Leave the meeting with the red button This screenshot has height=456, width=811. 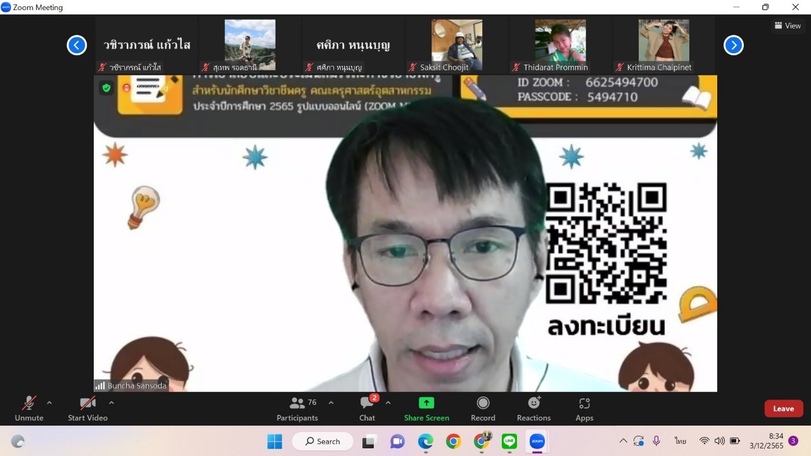784,408
